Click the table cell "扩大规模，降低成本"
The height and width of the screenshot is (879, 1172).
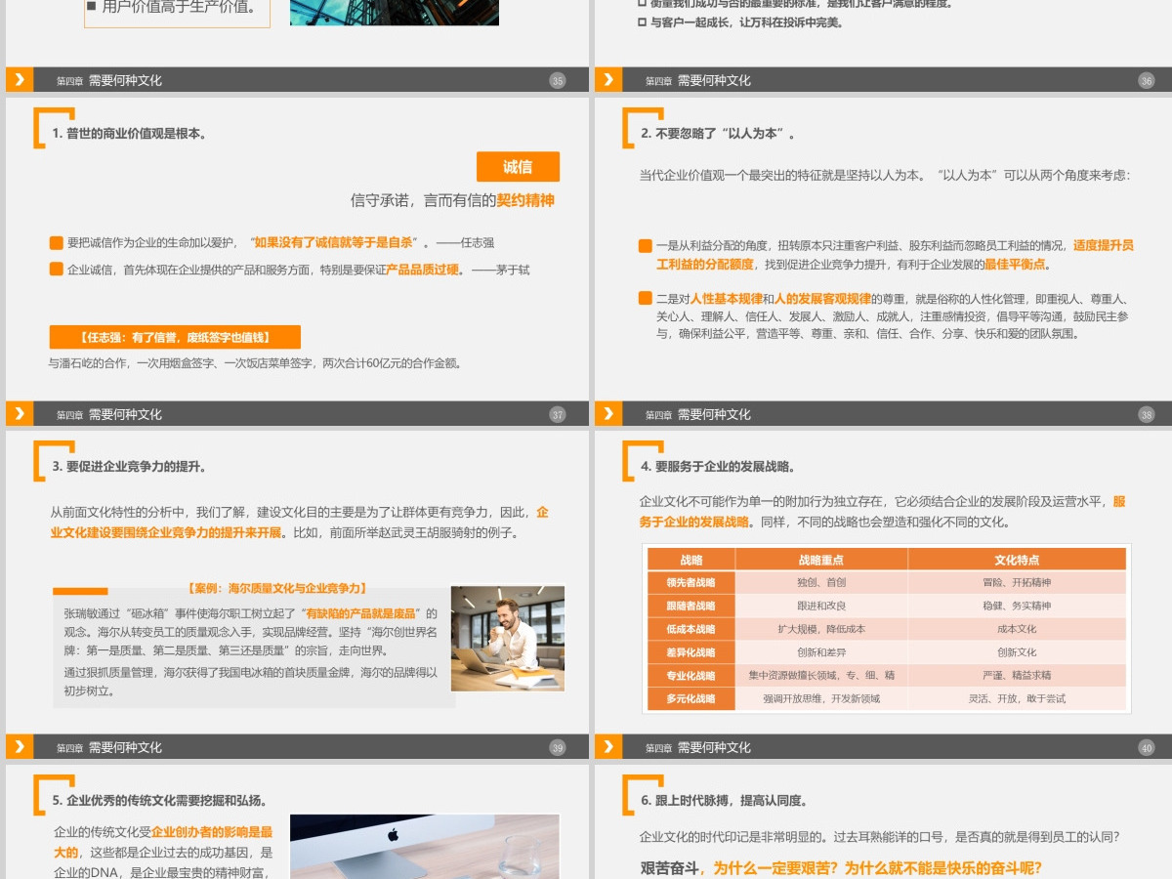click(x=821, y=629)
